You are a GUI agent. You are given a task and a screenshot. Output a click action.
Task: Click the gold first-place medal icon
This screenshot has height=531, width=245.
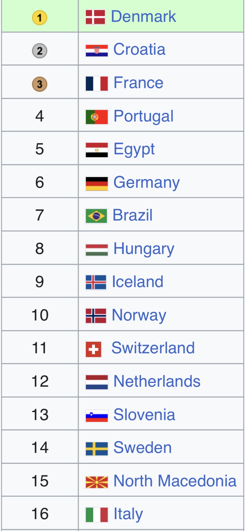(39, 18)
